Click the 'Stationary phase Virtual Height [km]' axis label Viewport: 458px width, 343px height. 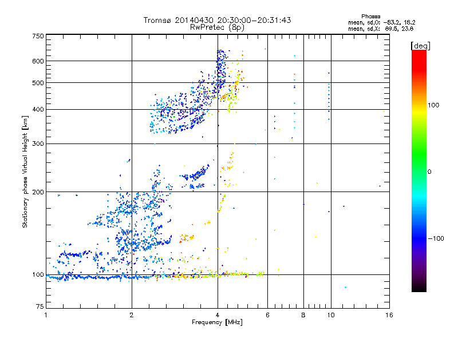pyautogui.click(x=25, y=171)
